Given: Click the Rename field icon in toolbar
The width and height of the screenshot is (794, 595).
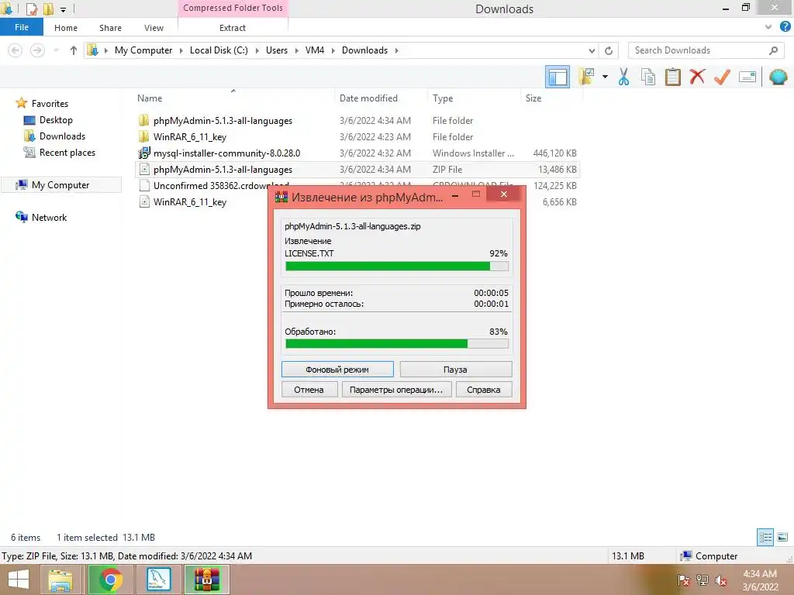Looking at the screenshot, I should pyautogui.click(x=747, y=77).
